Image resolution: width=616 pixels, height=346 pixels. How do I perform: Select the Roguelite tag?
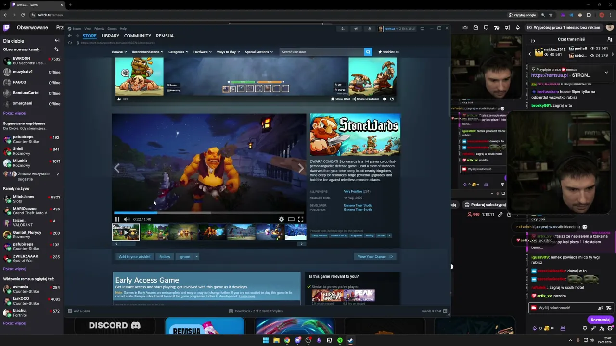(356, 235)
